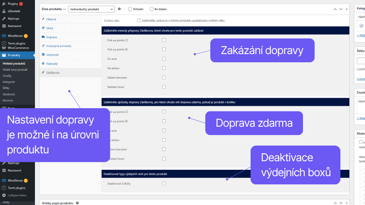This screenshot has width=365, height=205.
Task: Enable the Virtuální checkbox
Action: click(130, 9)
